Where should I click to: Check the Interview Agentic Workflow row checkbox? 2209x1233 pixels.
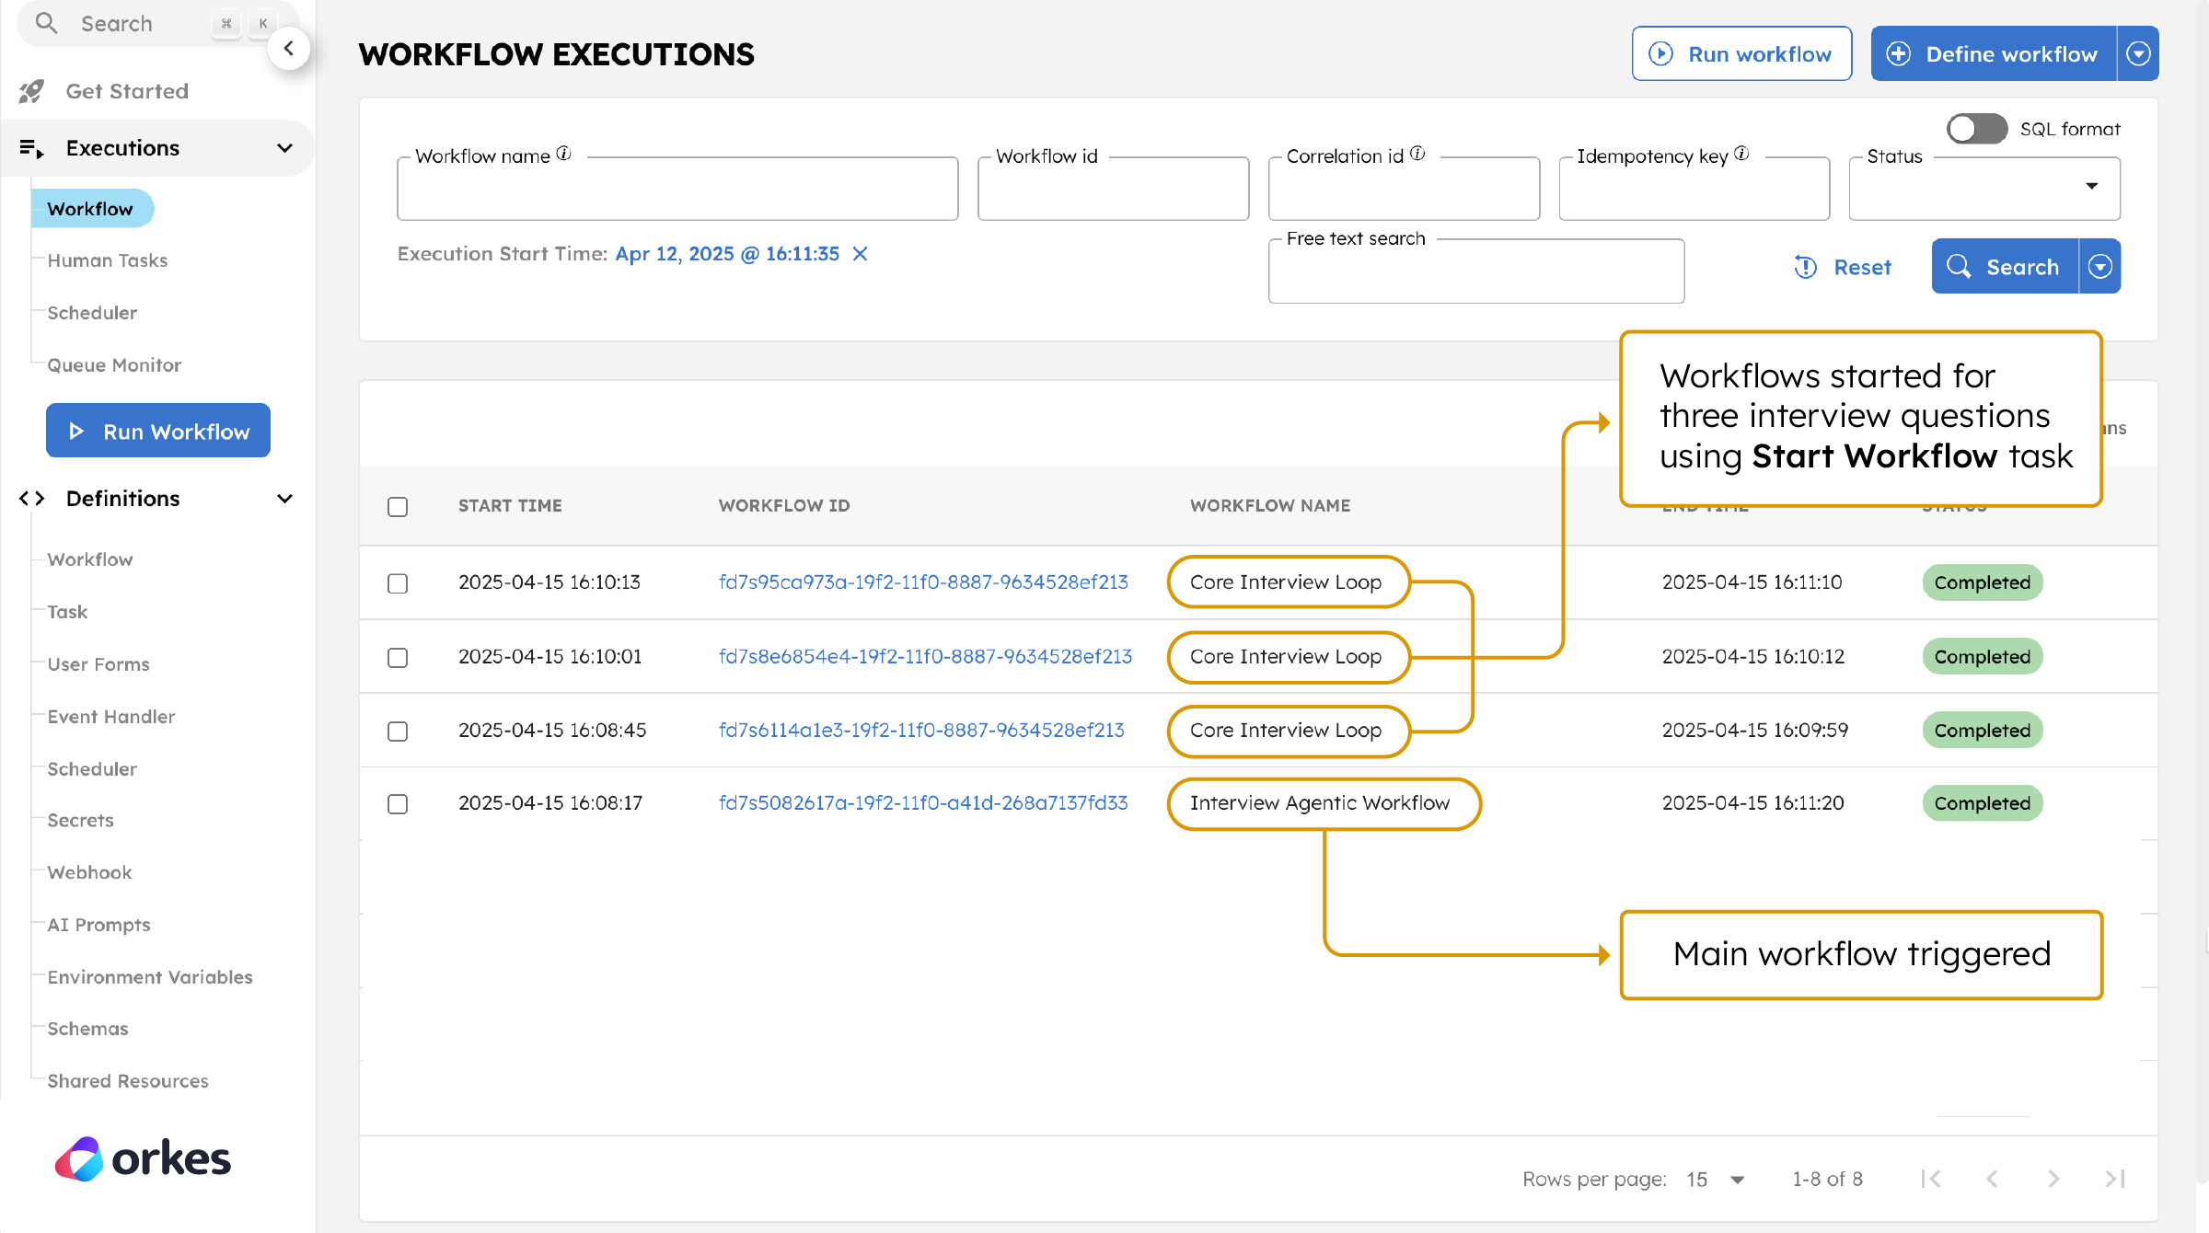click(x=398, y=803)
